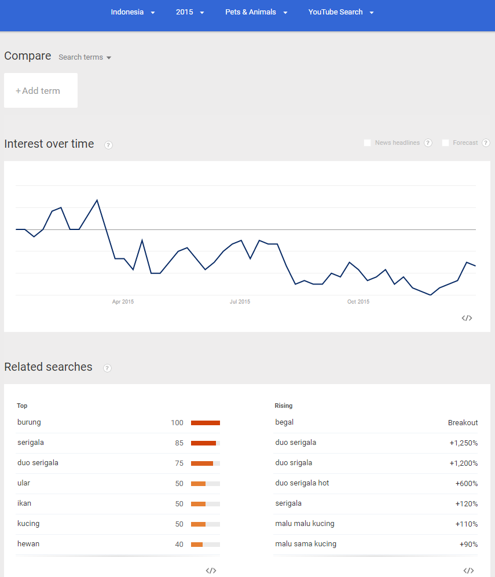The width and height of the screenshot is (495, 577).
Task: Open the Indonesia region dropdown
Action: click(133, 12)
